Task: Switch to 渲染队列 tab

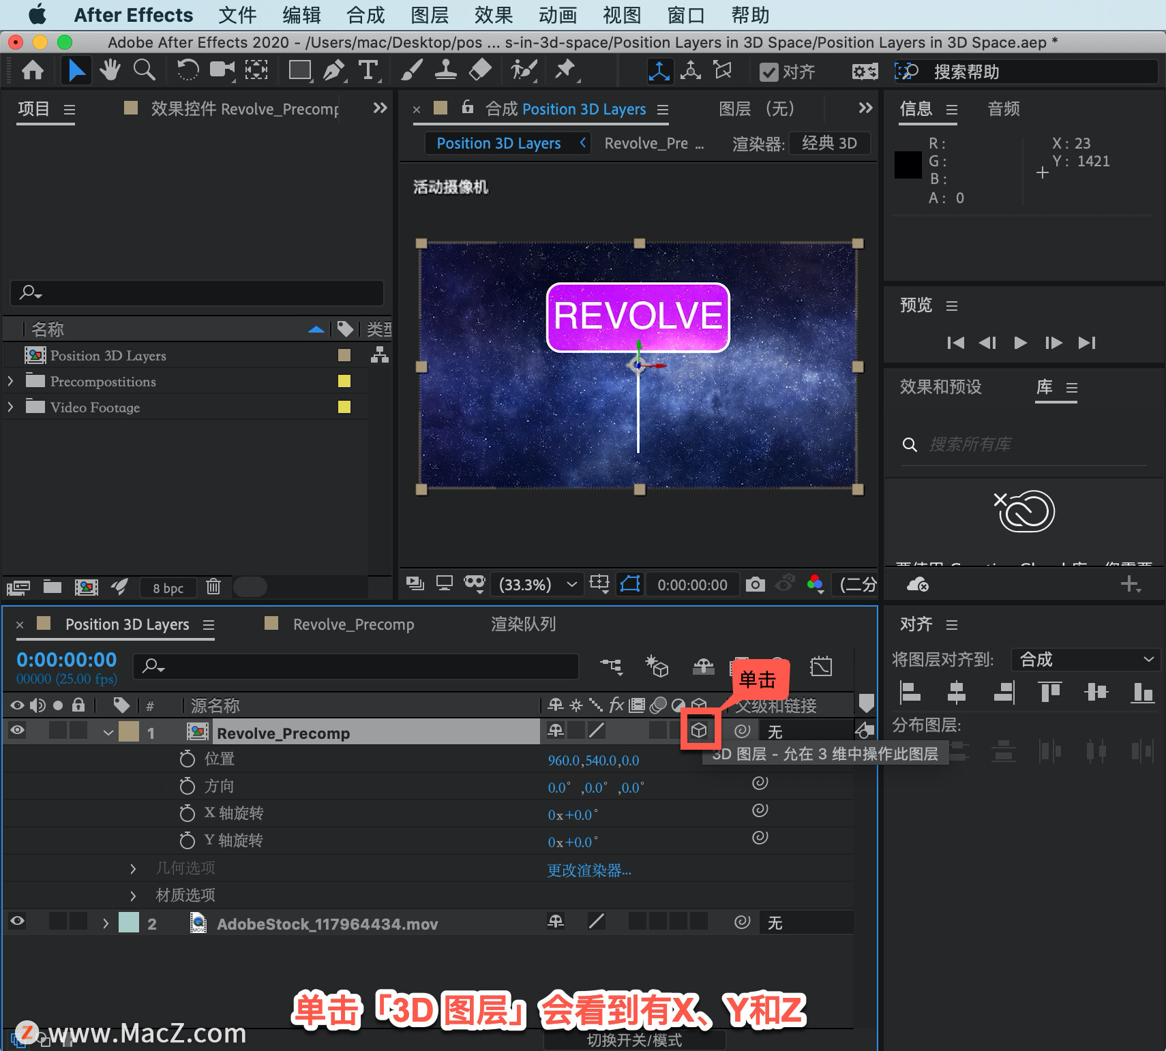Action: point(523,624)
